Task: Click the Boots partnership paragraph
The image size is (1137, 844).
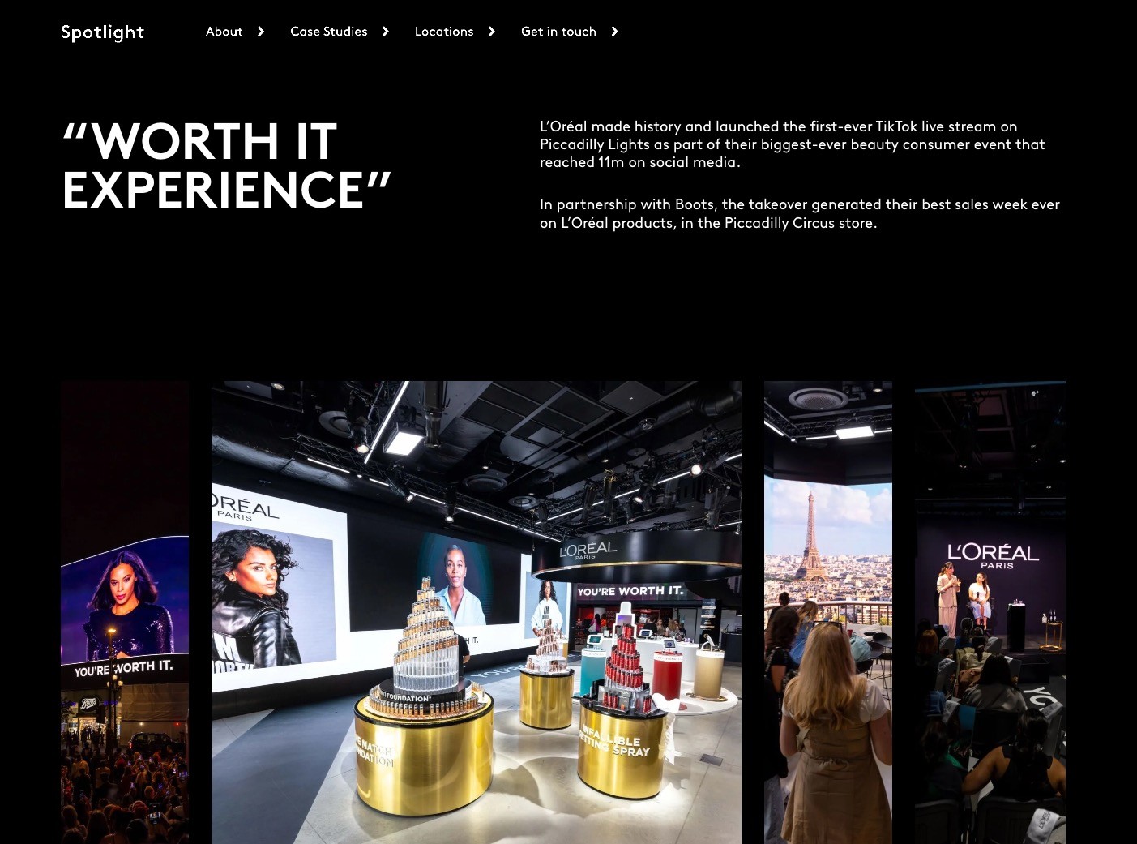Action: pyautogui.click(x=800, y=213)
